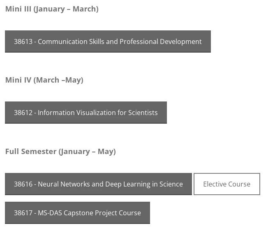Click the Elective Course outlined button
275x228 pixels.
pos(227,184)
